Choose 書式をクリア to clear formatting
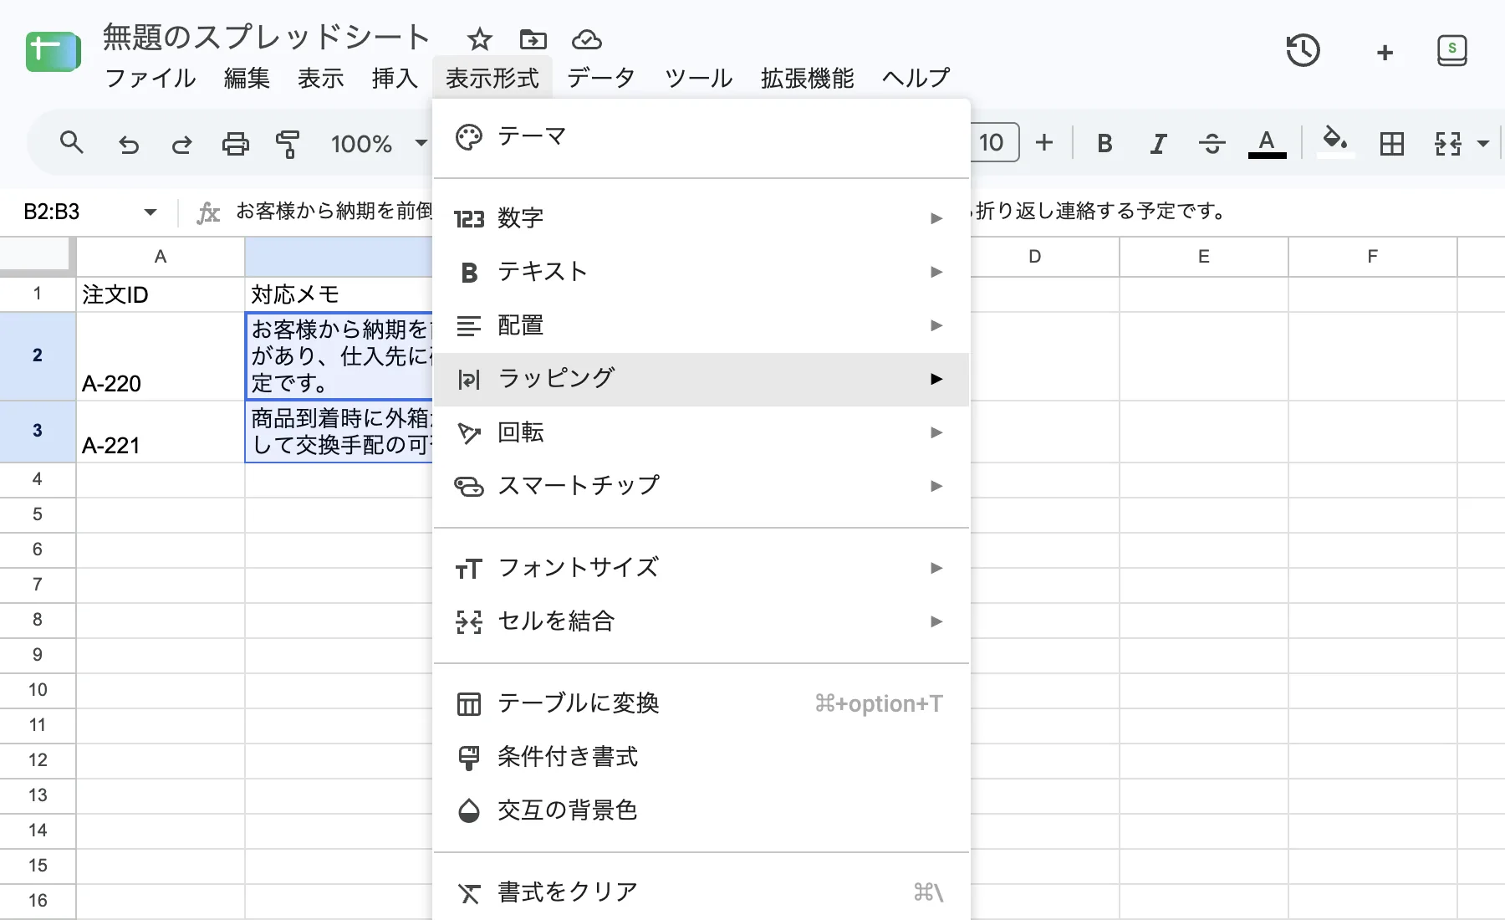Screen dimensions: 1505x920 tap(701, 892)
